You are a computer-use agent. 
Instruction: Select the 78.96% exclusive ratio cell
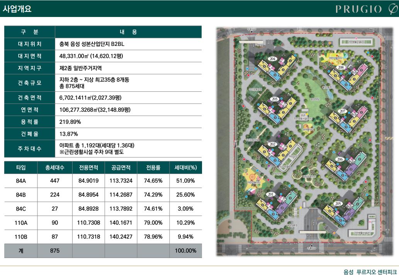tap(153, 236)
